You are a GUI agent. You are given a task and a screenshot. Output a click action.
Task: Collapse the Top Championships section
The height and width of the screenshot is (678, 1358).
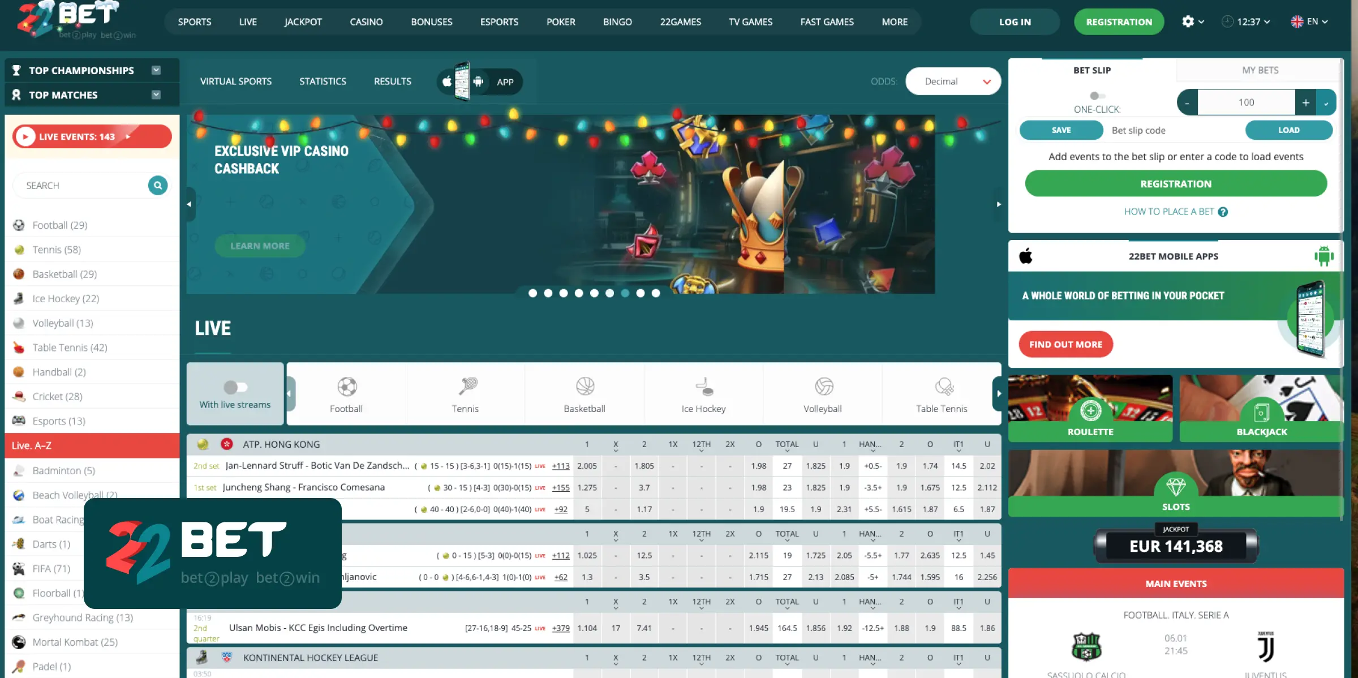[x=155, y=70]
